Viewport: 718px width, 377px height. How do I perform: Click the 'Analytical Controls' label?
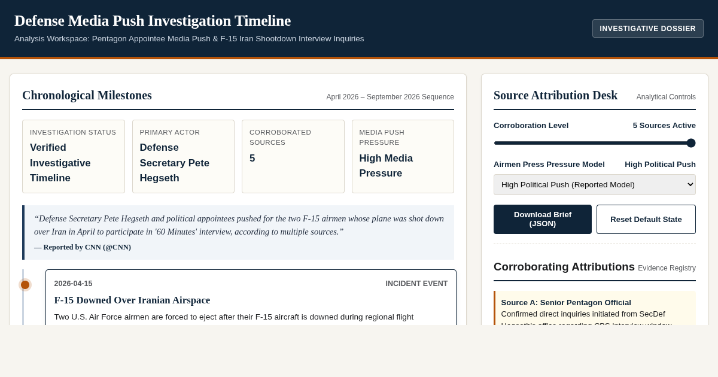[666, 97]
